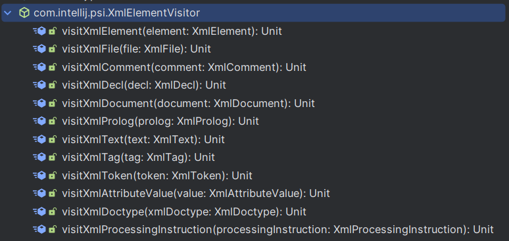Click the method icon beside visitXmlText
The width and height of the screenshot is (509, 241).
click(39, 139)
